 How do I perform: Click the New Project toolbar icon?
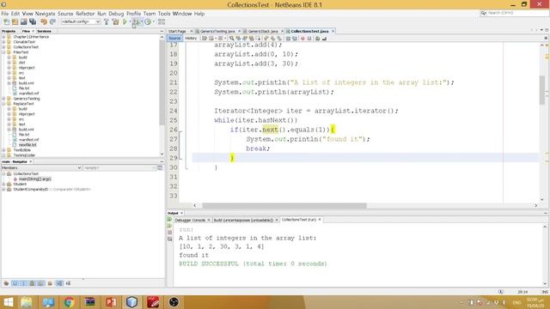[x=15, y=21]
